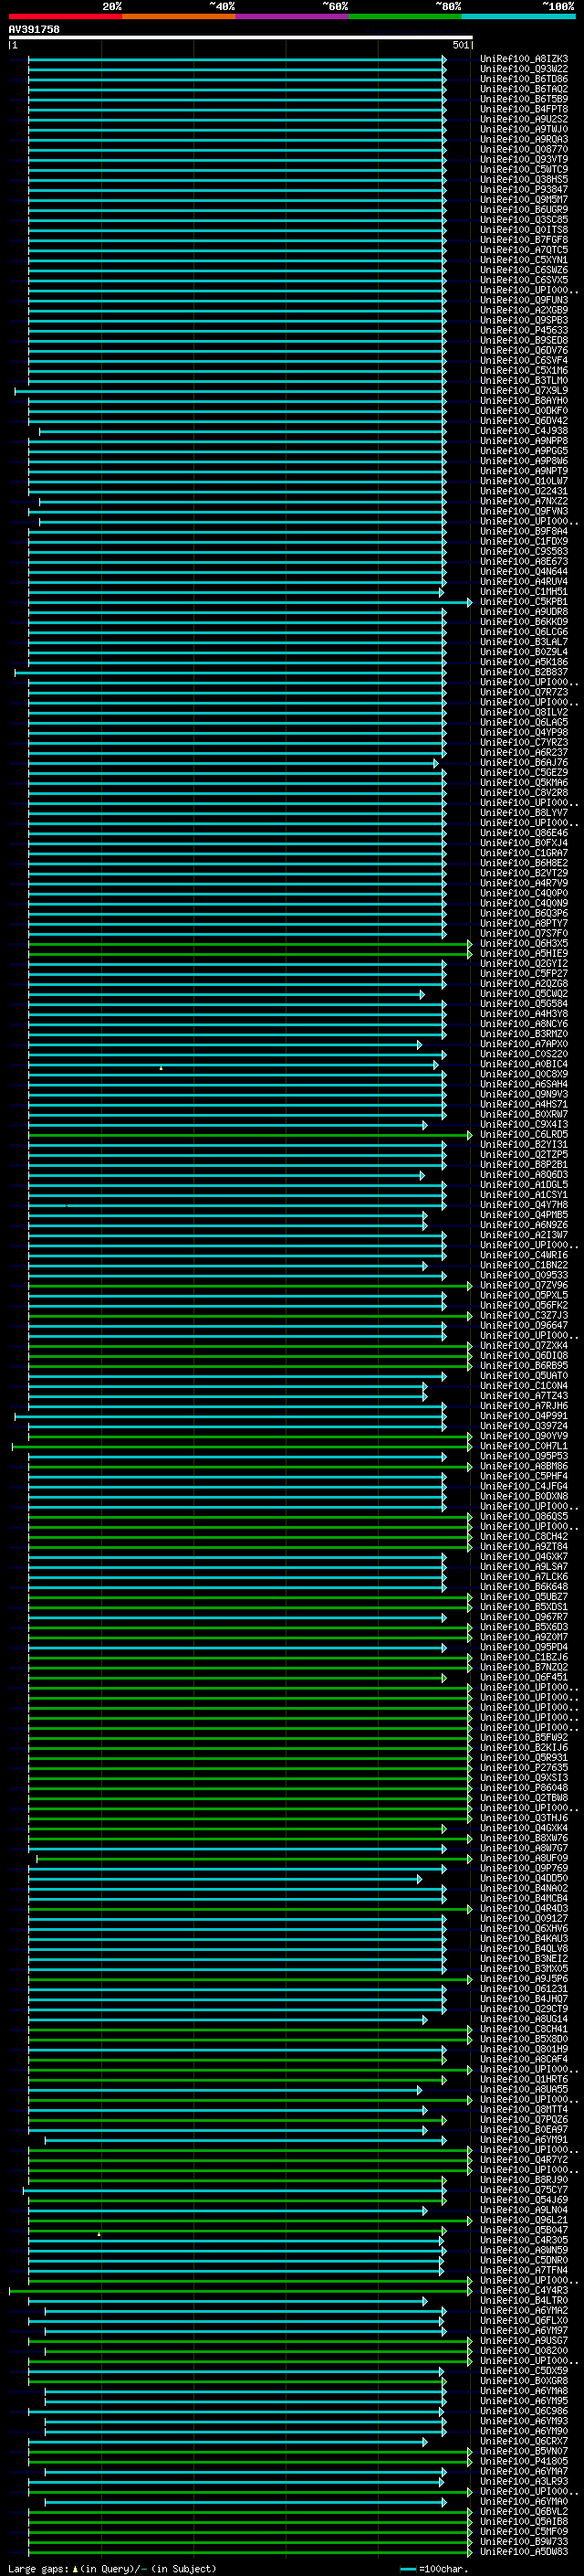The height and width of the screenshot is (2576, 584).
Task: Click the cyan ~100% identity legend segment
Action: [x=518, y=16]
